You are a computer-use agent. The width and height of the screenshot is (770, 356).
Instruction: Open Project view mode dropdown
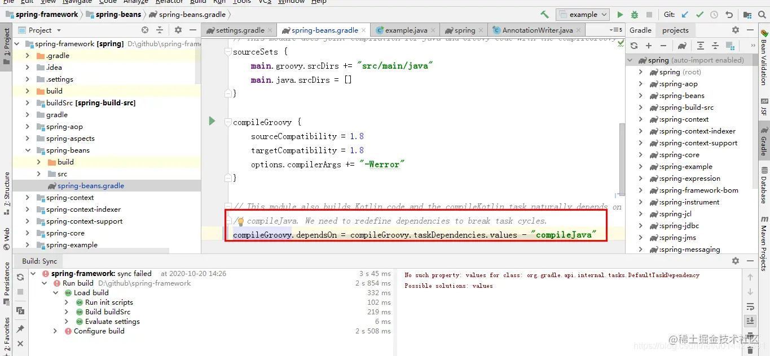(x=59, y=30)
